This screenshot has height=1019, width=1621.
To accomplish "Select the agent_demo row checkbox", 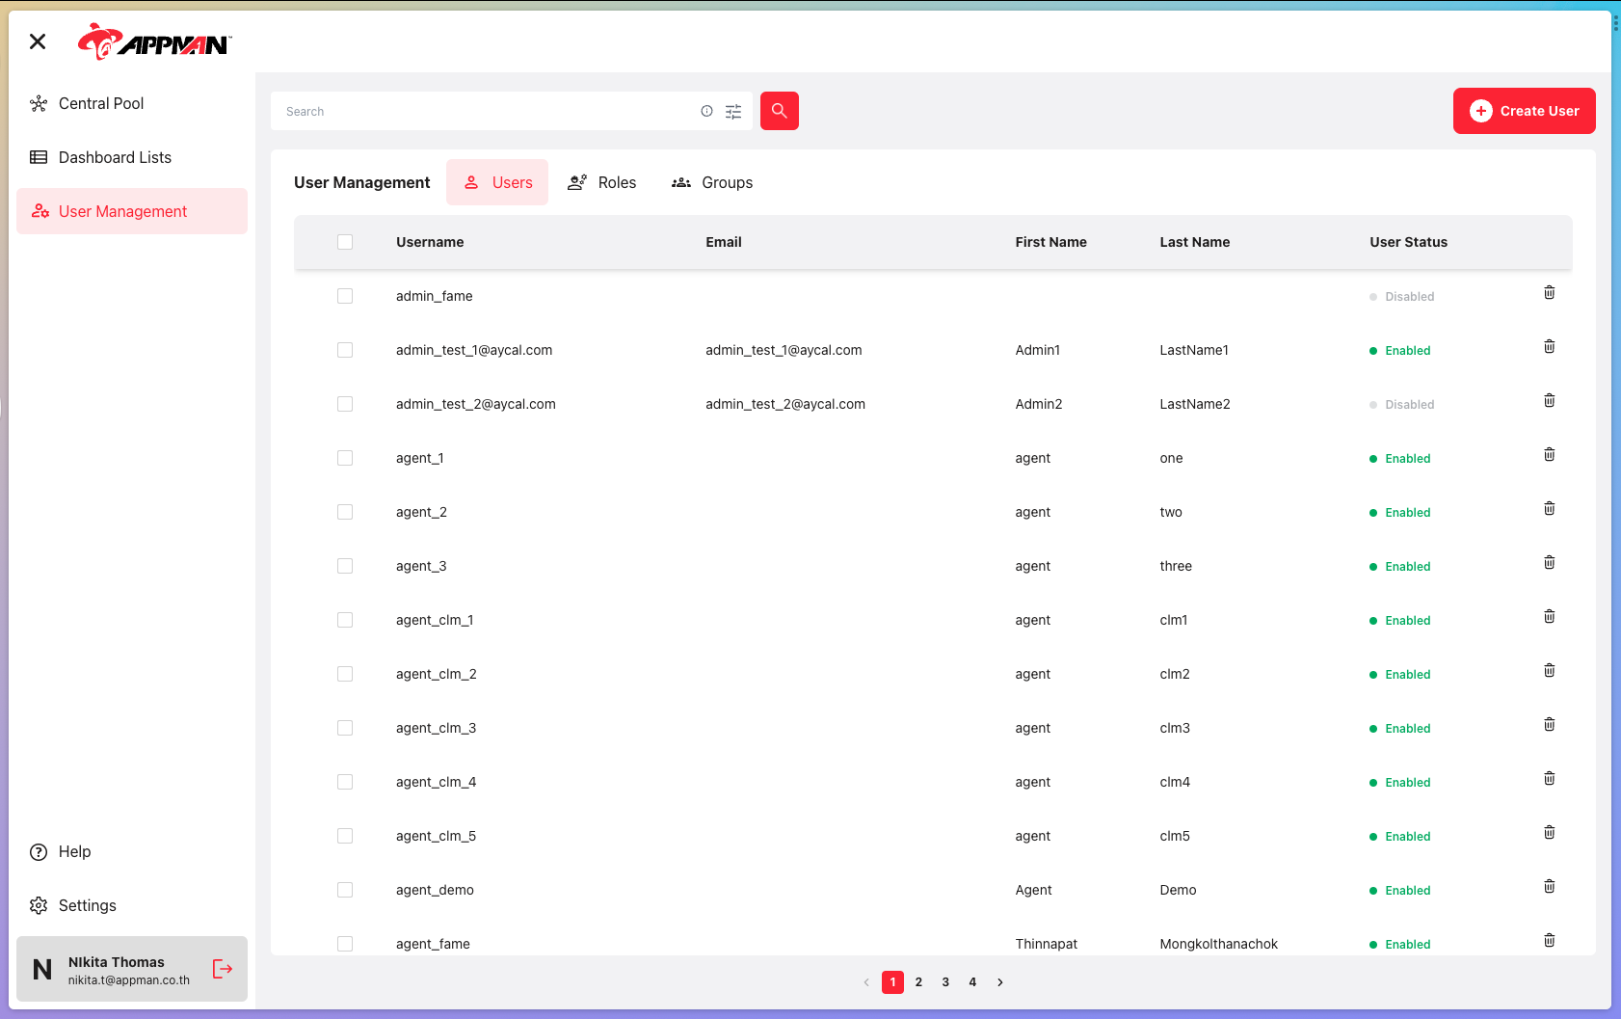I will point(345,890).
